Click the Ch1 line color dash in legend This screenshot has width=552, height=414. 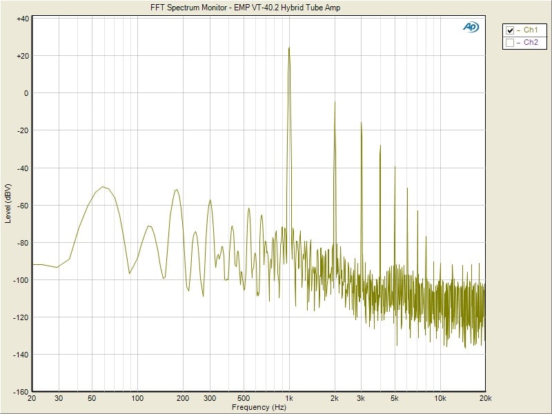click(519, 30)
